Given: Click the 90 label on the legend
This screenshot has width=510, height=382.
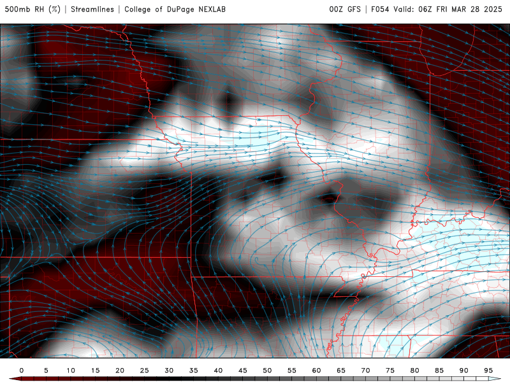Looking at the screenshot, I should point(464,371).
